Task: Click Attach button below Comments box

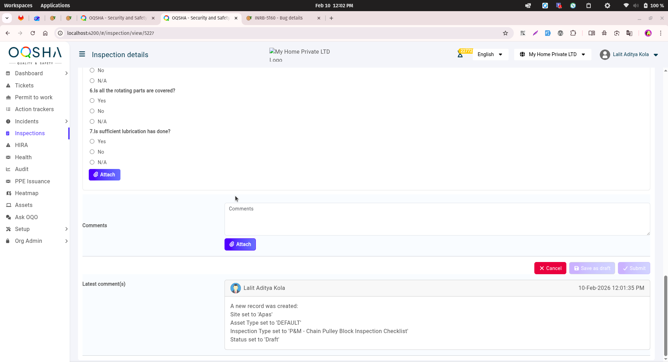Action: pyautogui.click(x=240, y=244)
